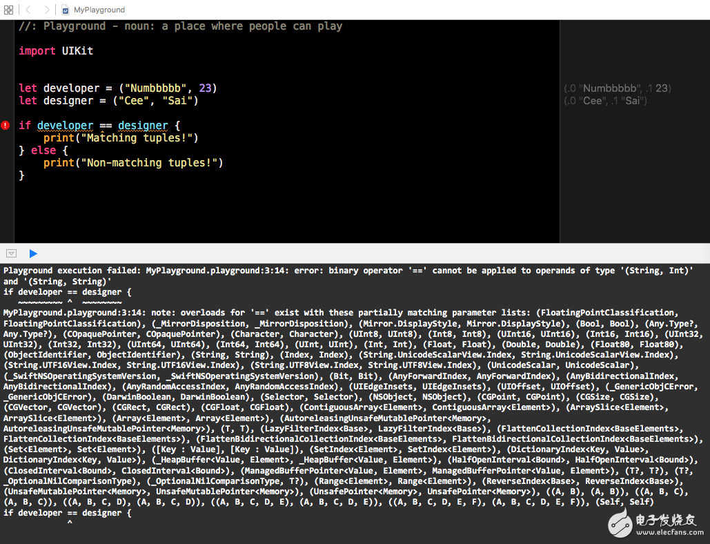
Task: Click the underlined "designer" in if statement
Action: click(x=143, y=126)
